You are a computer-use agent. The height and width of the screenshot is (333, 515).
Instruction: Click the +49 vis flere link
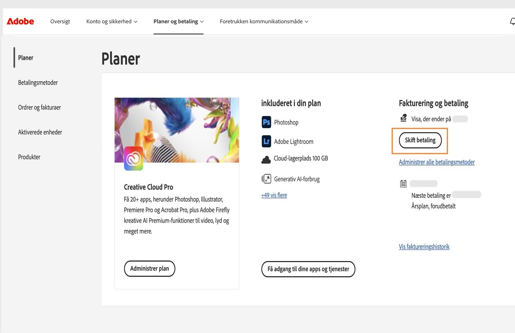274,195
